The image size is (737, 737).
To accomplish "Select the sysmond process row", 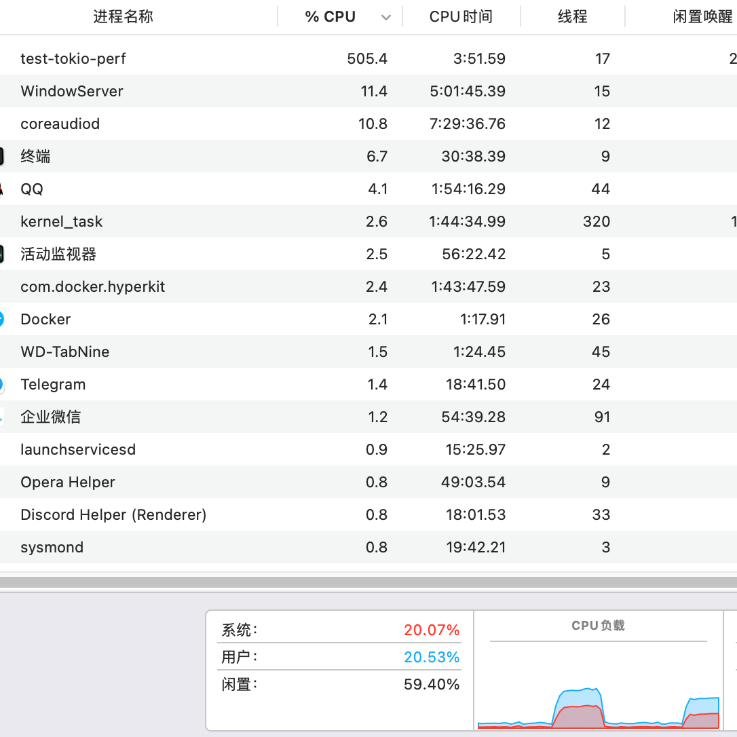I will coord(368,547).
